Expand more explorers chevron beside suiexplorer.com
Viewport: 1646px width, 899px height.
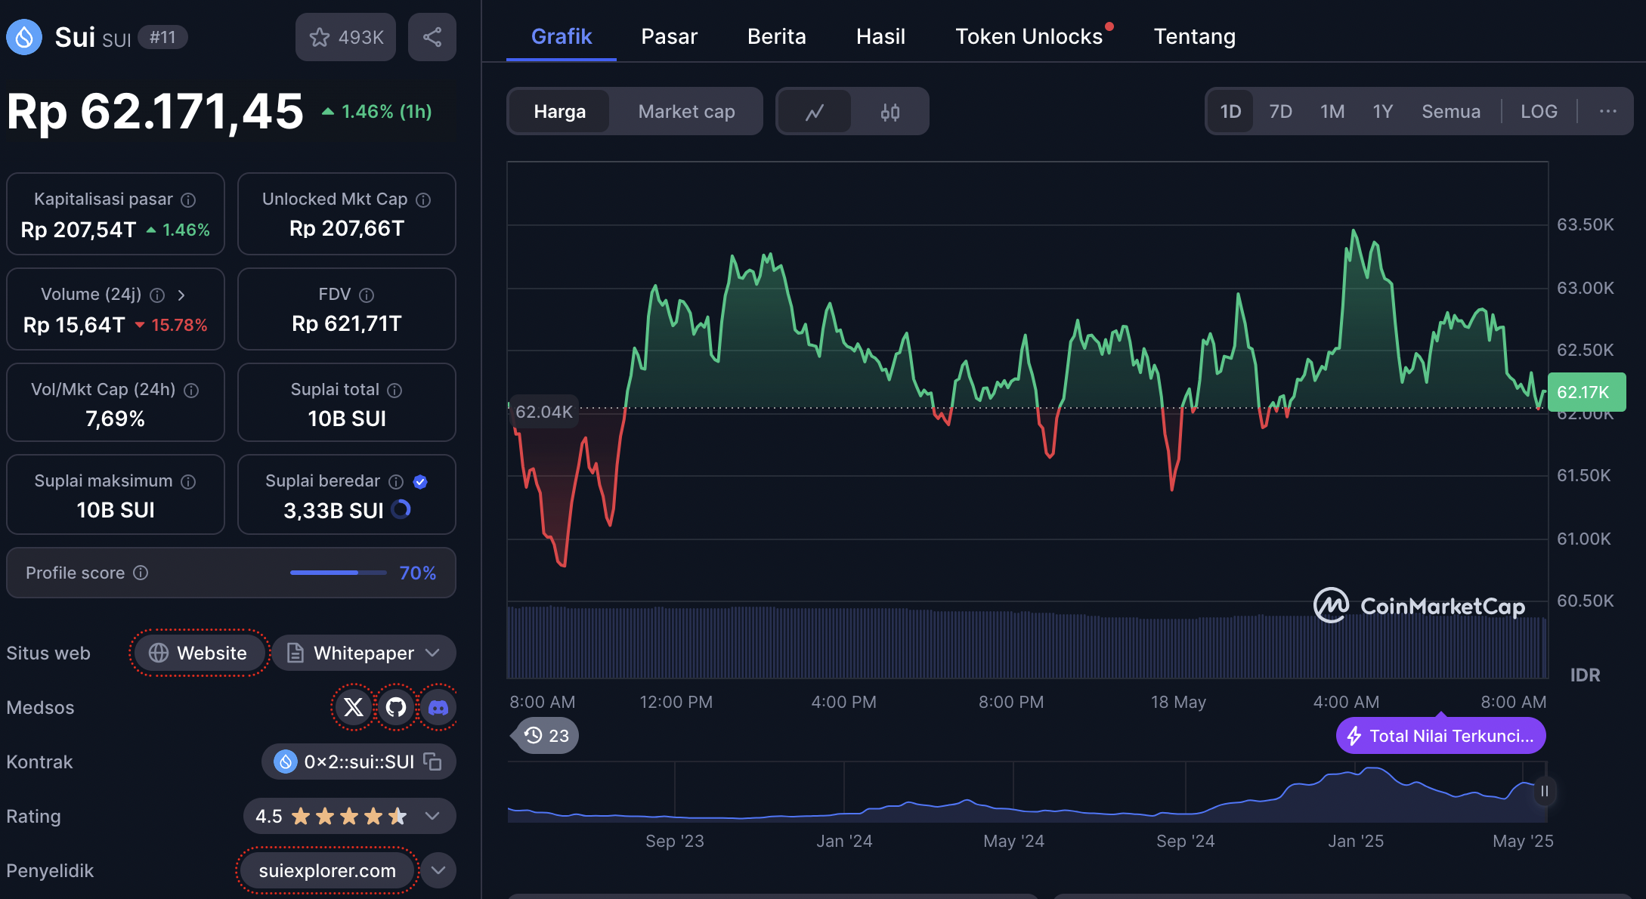point(438,870)
